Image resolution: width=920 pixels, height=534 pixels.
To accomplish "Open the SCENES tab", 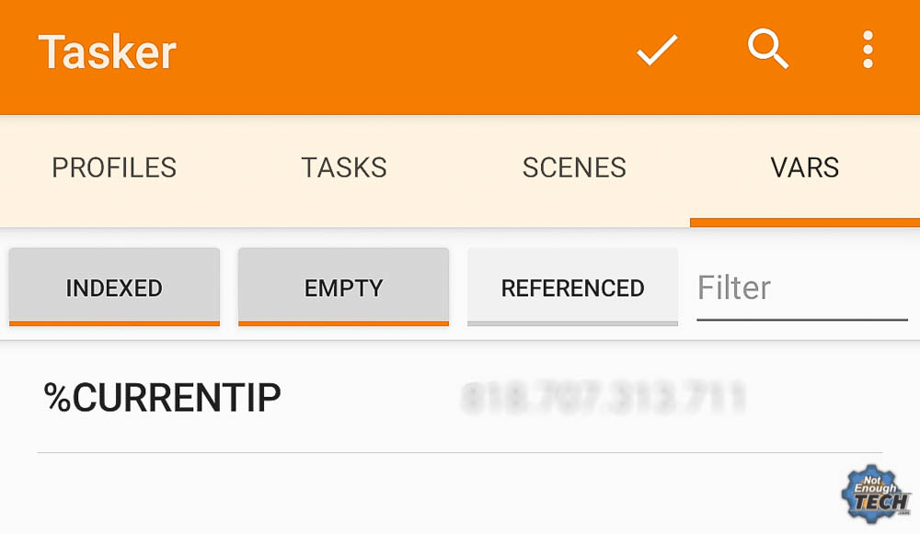I will (574, 167).
